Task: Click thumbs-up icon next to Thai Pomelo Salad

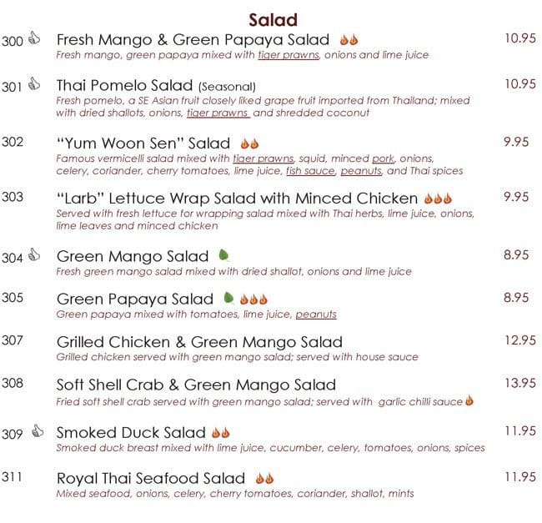Action: pyautogui.click(x=34, y=84)
